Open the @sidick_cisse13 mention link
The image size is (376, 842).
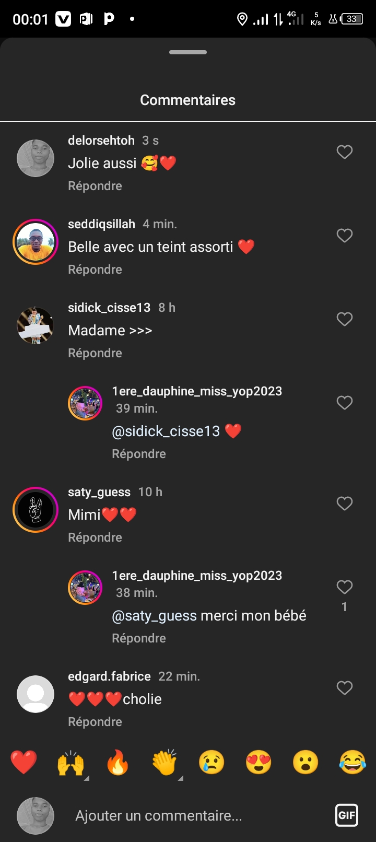(x=166, y=431)
